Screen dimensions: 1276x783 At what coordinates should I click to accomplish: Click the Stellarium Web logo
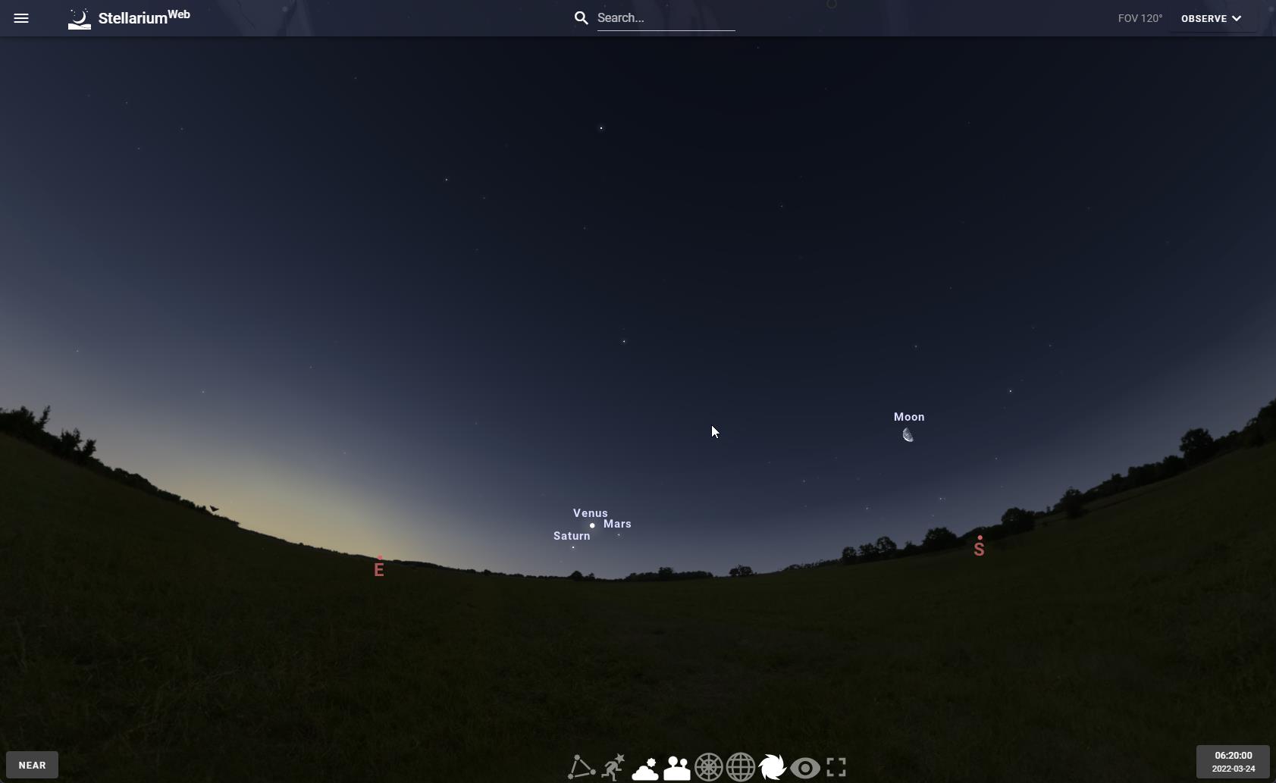pos(129,18)
